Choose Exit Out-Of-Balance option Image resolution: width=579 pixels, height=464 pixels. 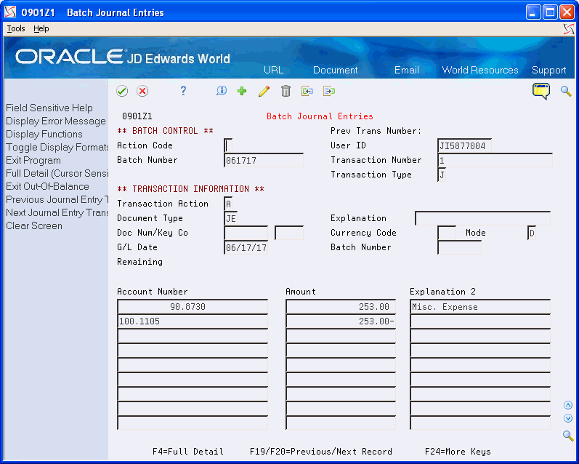point(48,186)
